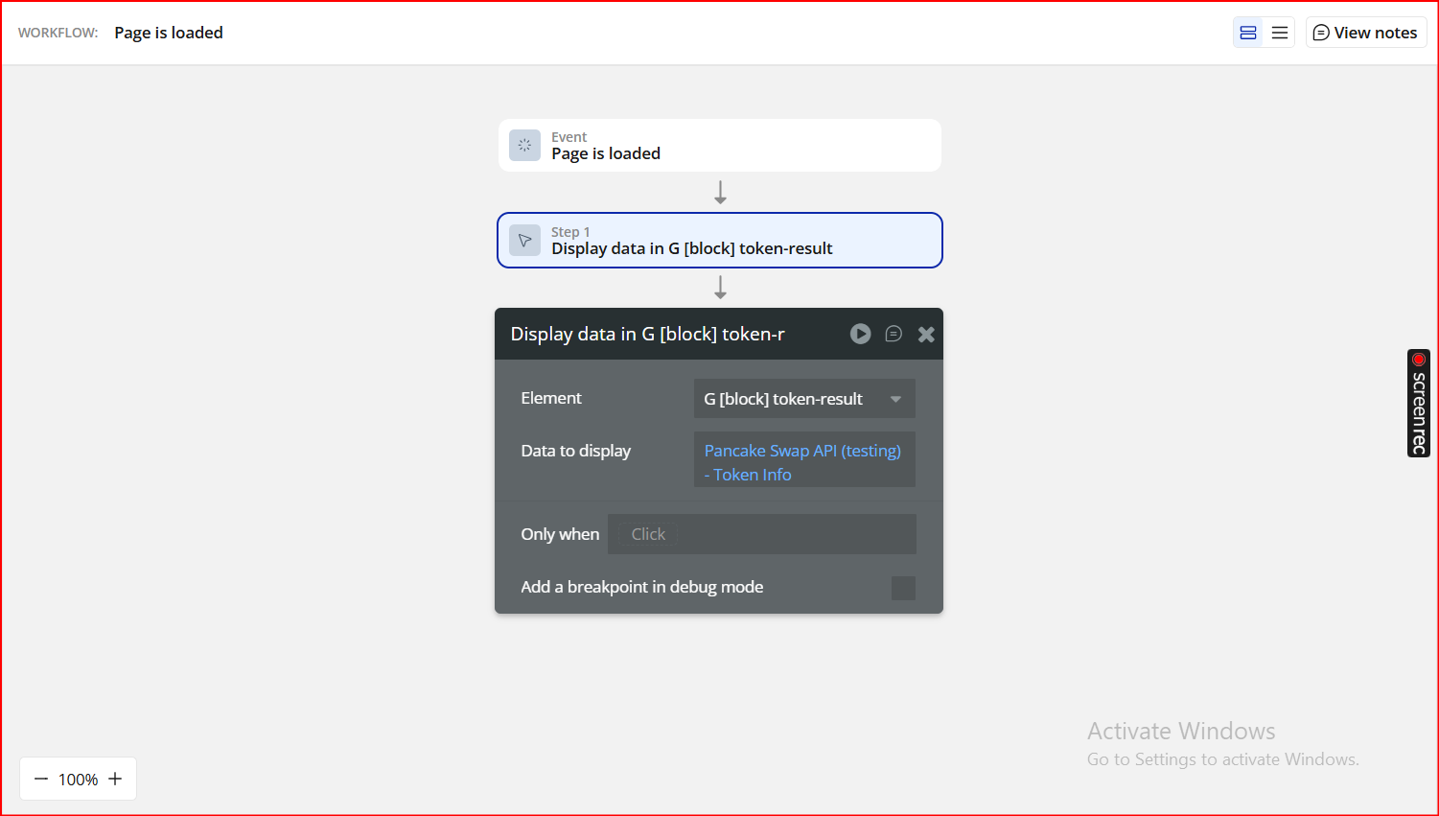Enable the breakpoint in debug mode checkbox

(x=903, y=588)
